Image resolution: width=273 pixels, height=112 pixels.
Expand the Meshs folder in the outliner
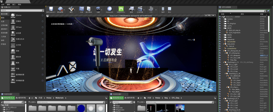tap(224, 35)
